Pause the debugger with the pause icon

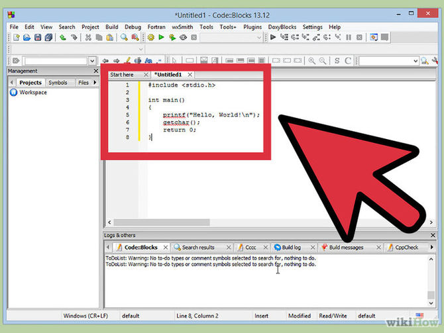[349, 37]
